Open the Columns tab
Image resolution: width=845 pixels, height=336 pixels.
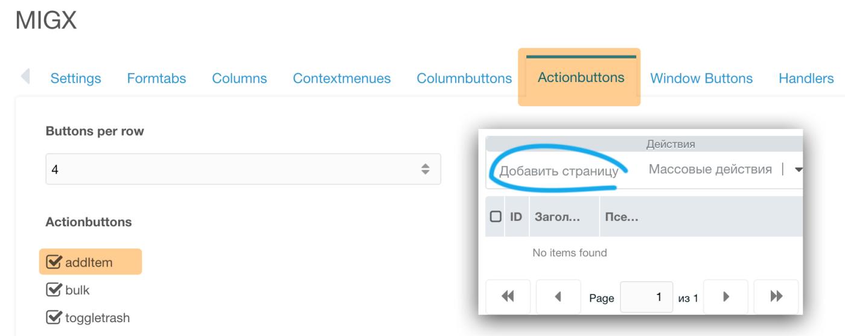click(240, 78)
